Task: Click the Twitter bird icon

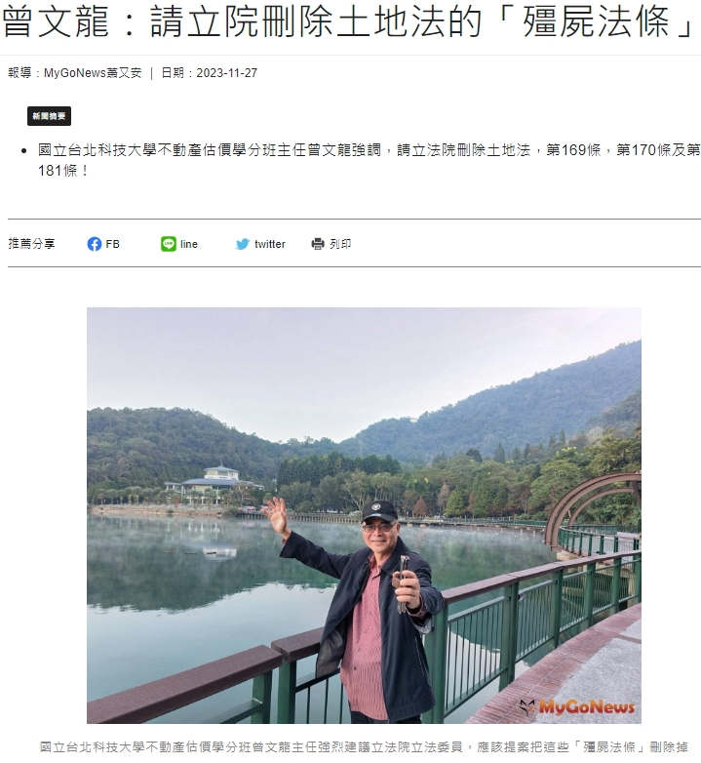Action: click(243, 244)
